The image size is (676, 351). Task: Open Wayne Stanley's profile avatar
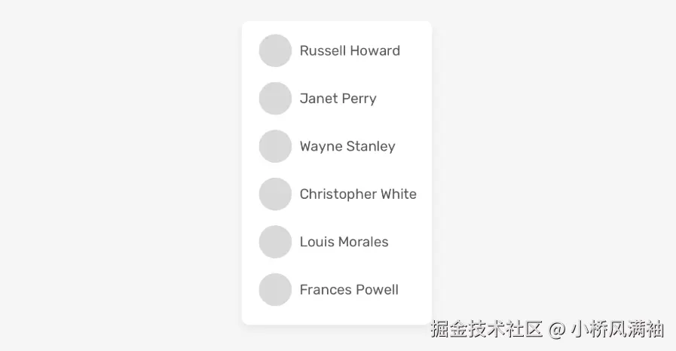[x=275, y=146]
